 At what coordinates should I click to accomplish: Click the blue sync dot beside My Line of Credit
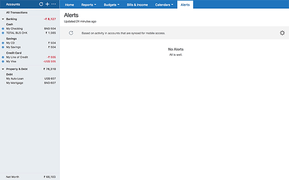tap(3, 57)
